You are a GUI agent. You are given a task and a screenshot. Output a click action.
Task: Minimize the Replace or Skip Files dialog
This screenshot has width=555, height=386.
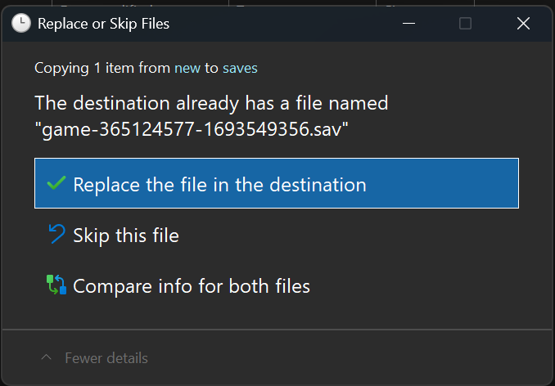point(407,24)
